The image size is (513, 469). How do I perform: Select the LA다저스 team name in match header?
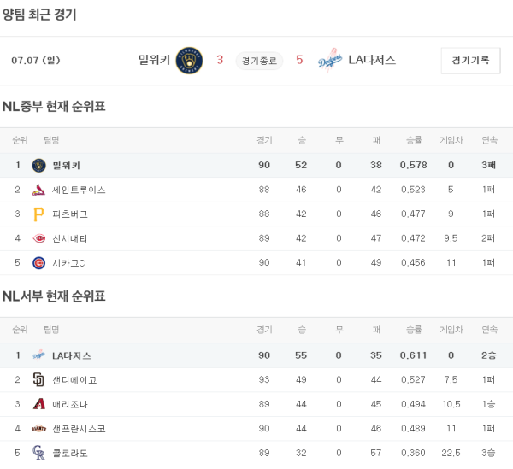pos(372,60)
